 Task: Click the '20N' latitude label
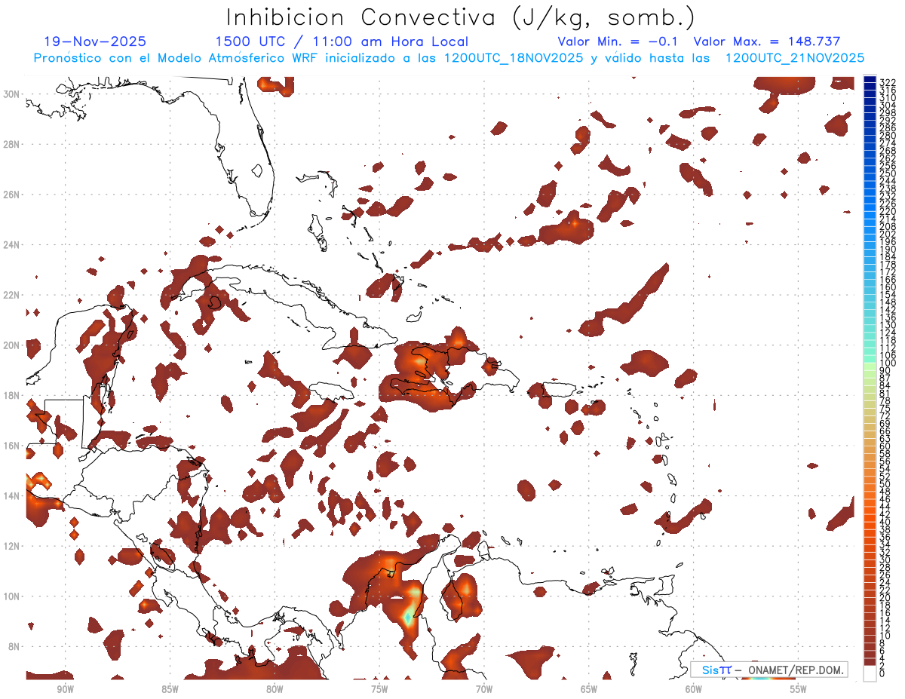11,345
